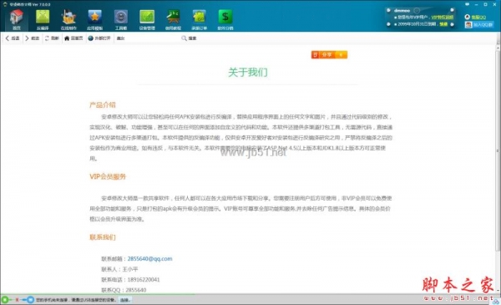Image resolution: width=501 pixels, height=305 pixels.
Task: Open the 在线制作 toolbox icon
Action: point(68,19)
